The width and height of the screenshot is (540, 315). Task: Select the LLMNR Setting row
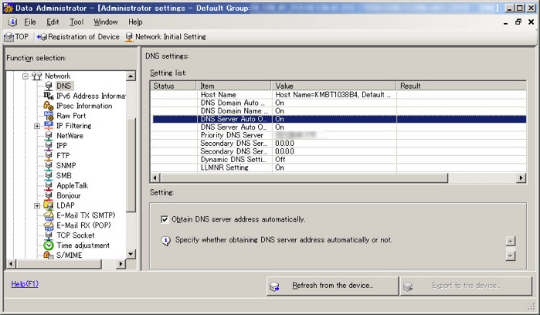click(x=338, y=168)
